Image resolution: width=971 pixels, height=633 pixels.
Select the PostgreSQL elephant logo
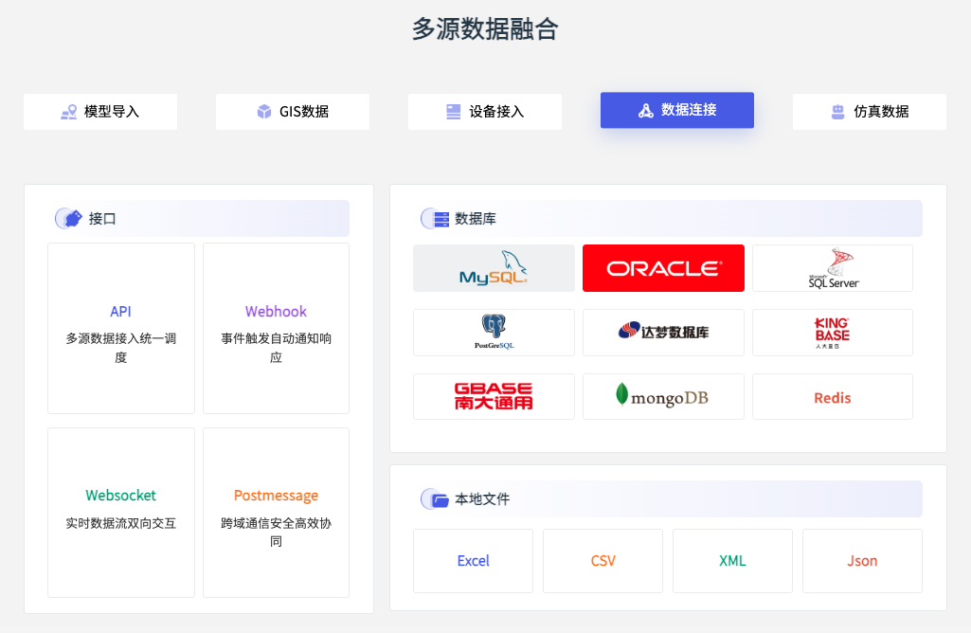coord(494,333)
